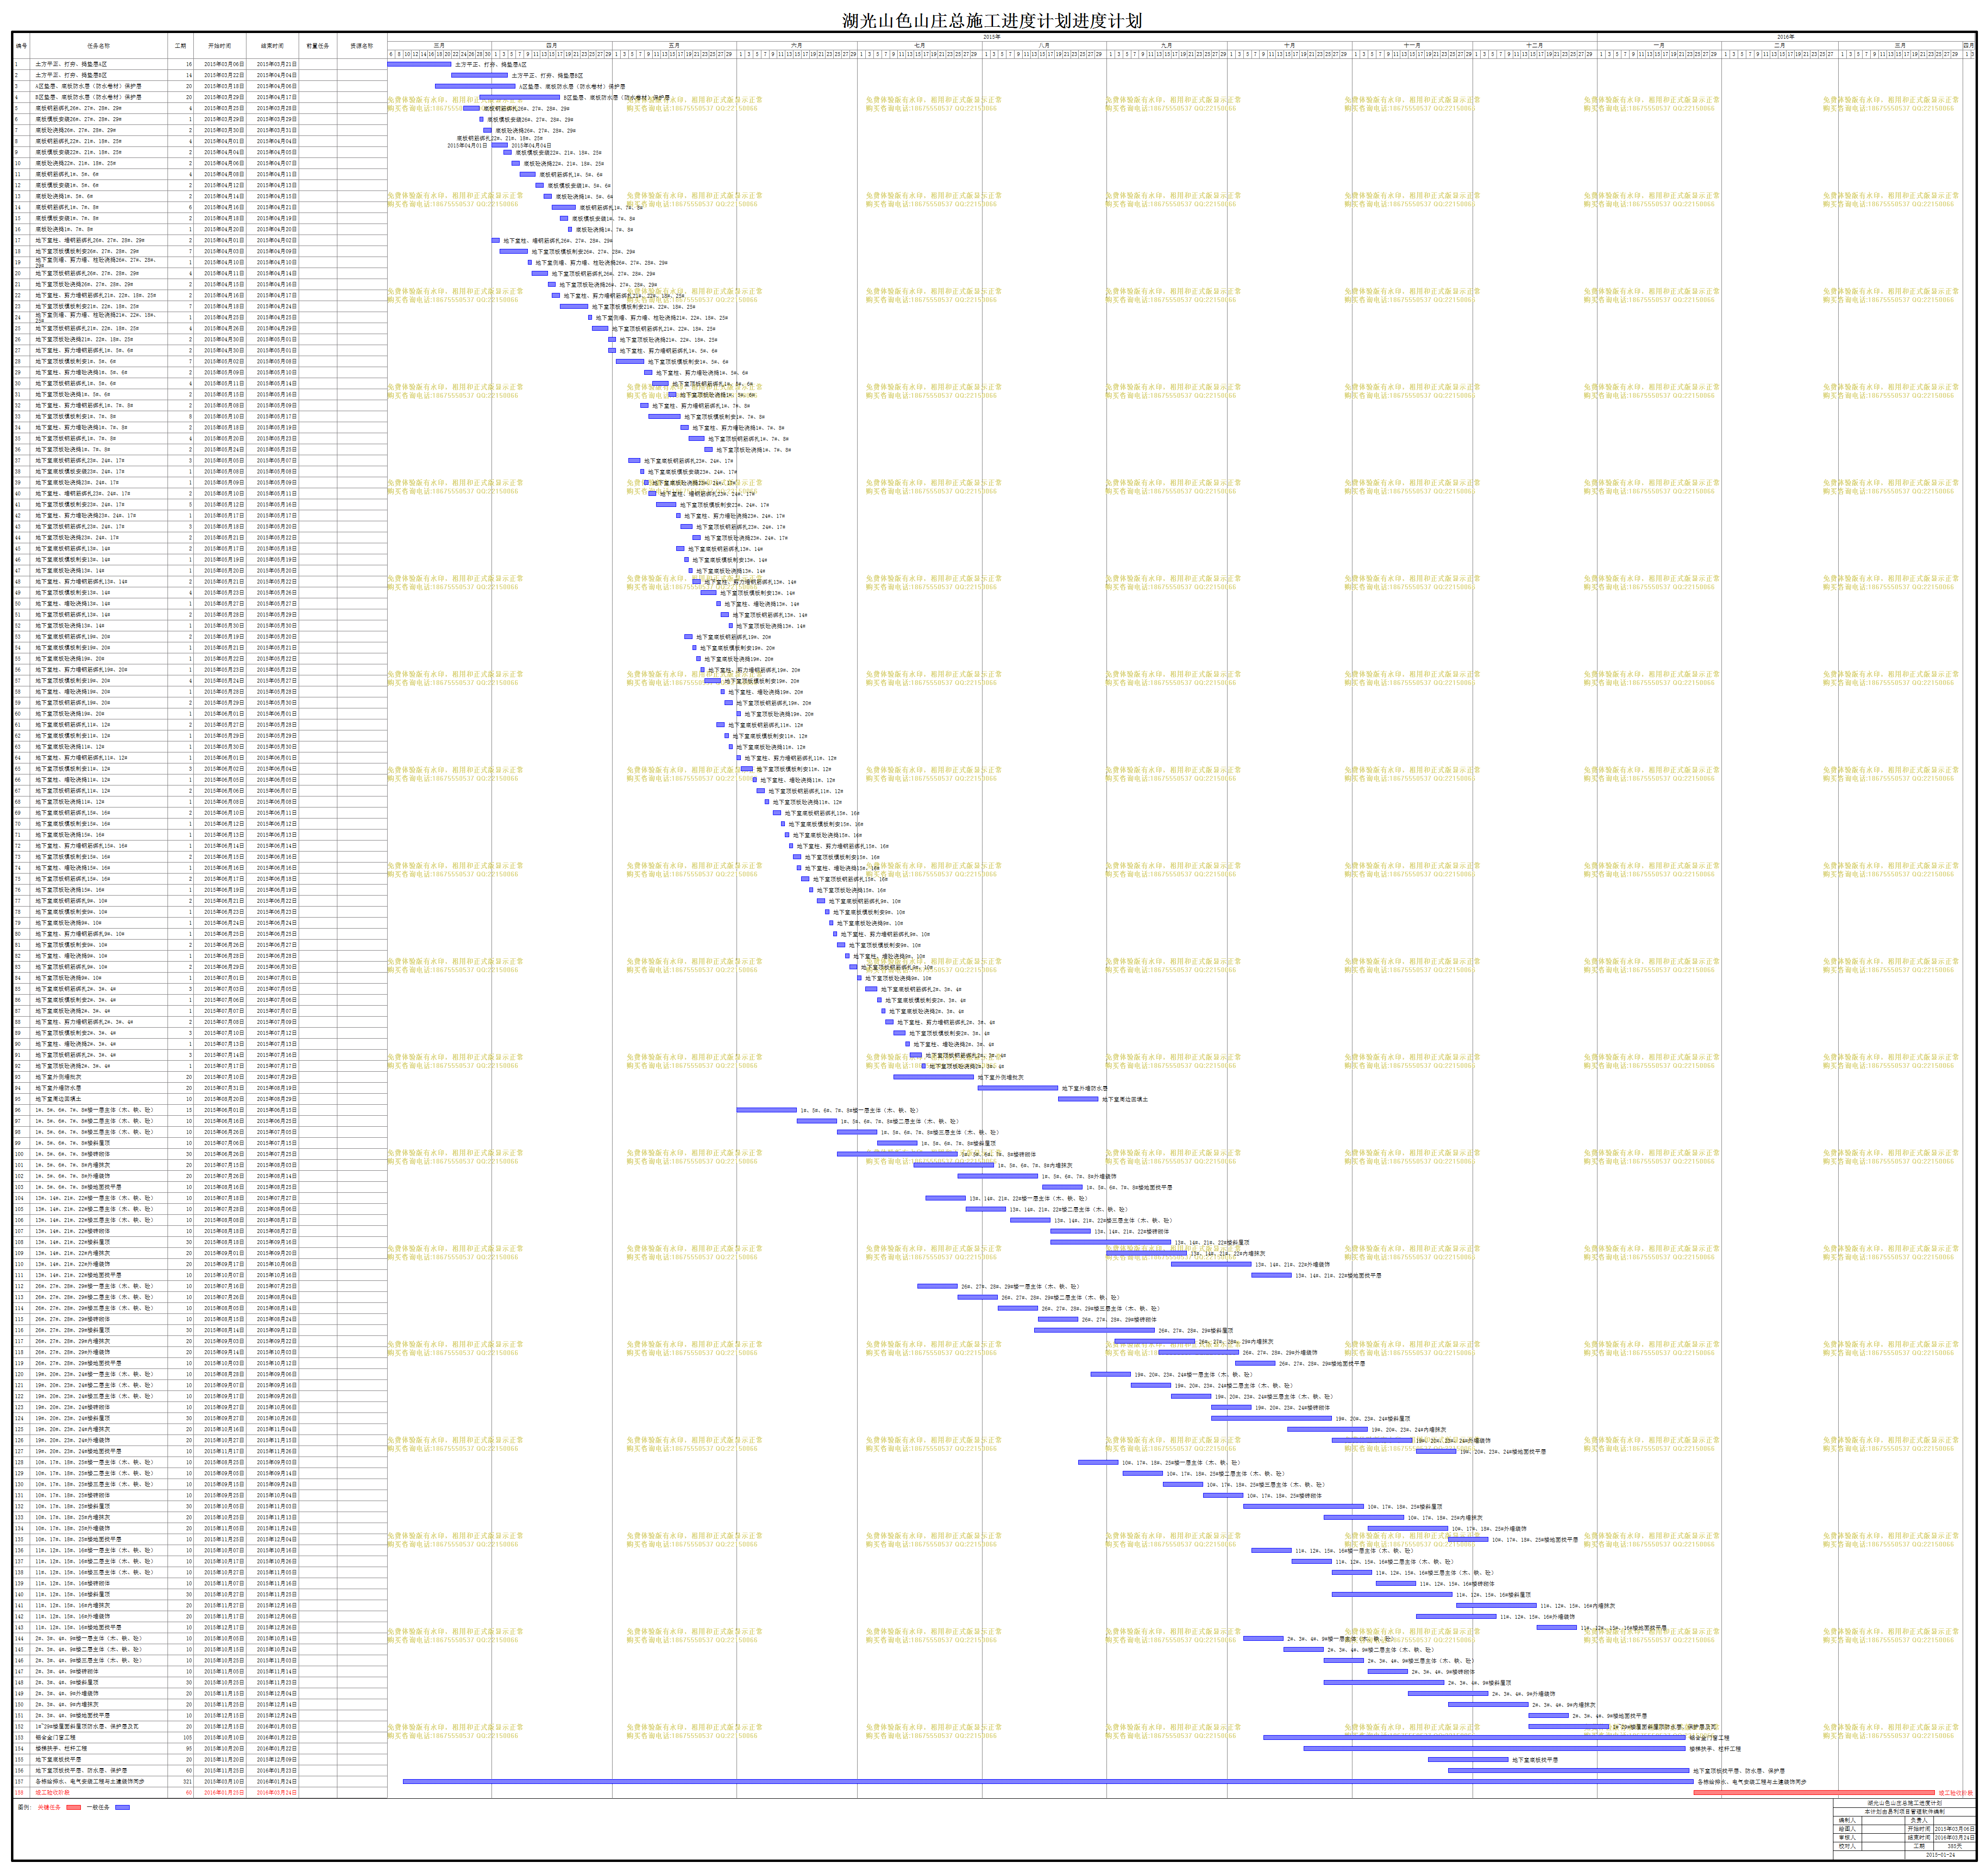Click the red critical Gantt bar for 竣工验收收尾
This screenshot has width=1988, height=1872.
[1814, 1792]
